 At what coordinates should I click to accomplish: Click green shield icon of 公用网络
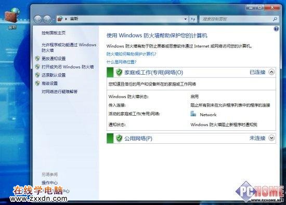pos(119,138)
